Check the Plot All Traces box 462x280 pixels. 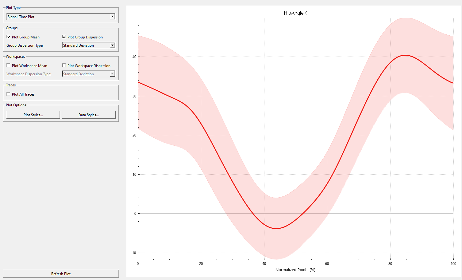(x=8, y=94)
